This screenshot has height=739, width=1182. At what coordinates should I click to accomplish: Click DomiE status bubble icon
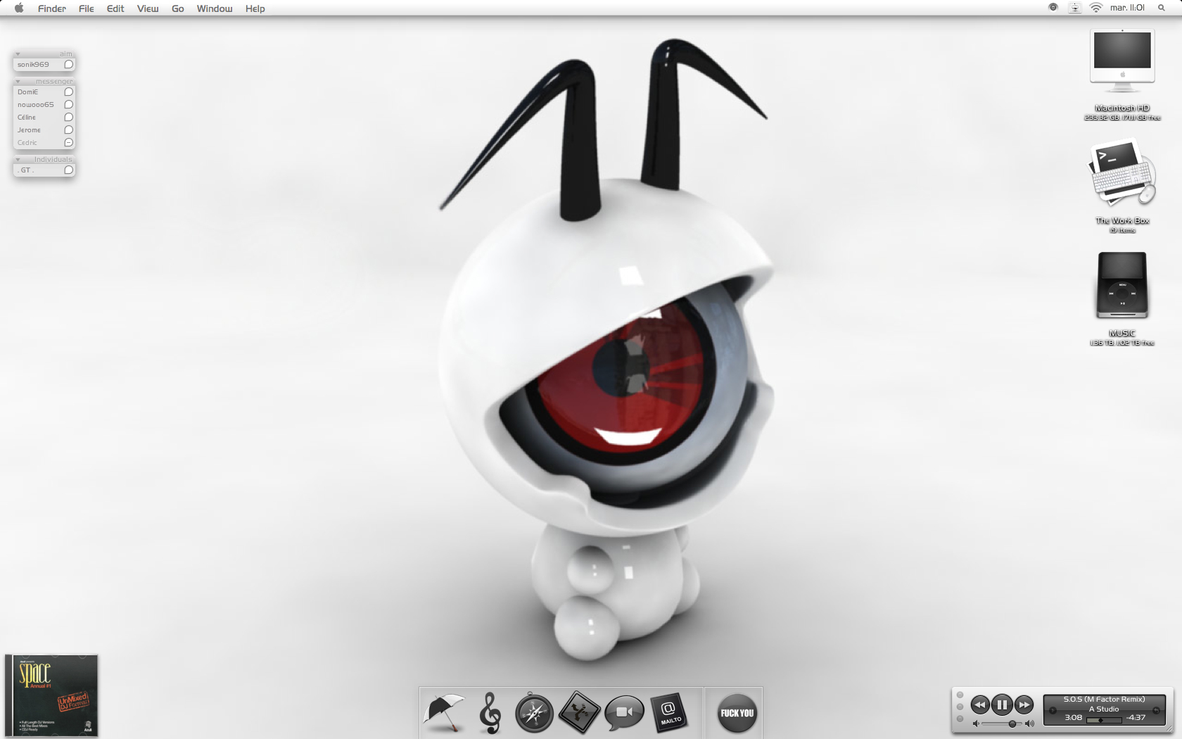coord(69,91)
